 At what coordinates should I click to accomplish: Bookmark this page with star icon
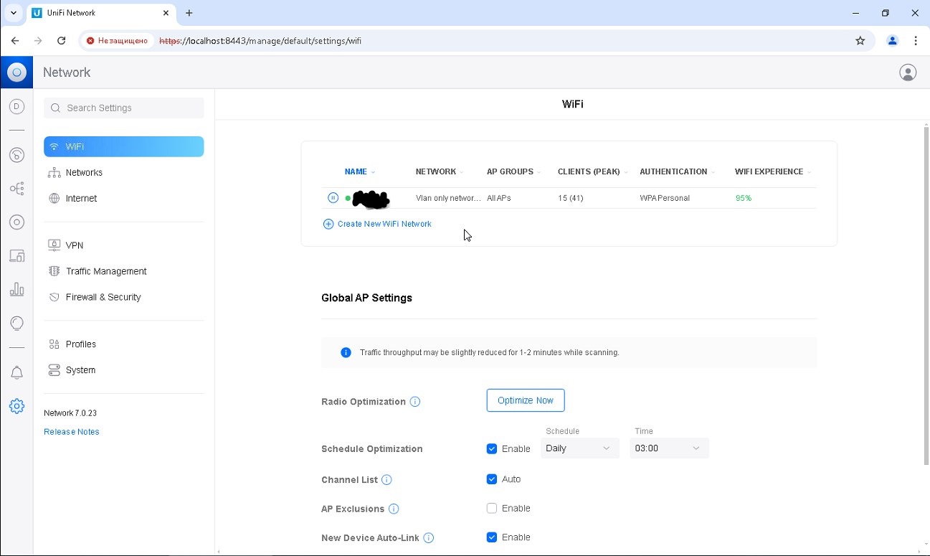click(860, 41)
